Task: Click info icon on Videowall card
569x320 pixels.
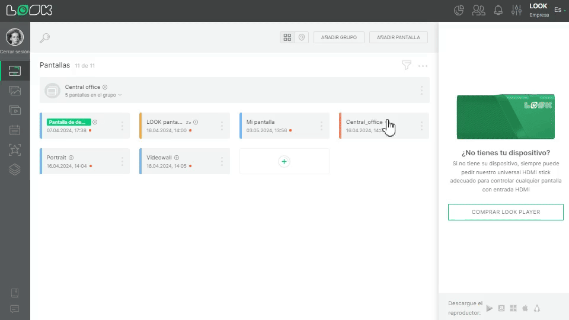Action: tap(177, 158)
